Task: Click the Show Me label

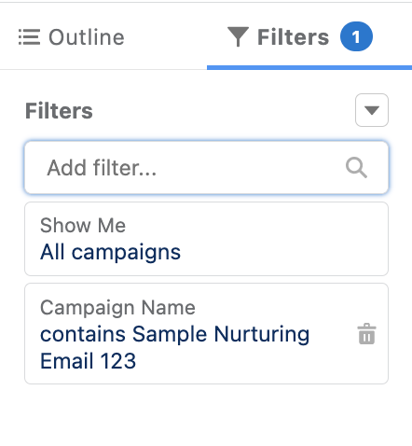Action: point(83,225)
